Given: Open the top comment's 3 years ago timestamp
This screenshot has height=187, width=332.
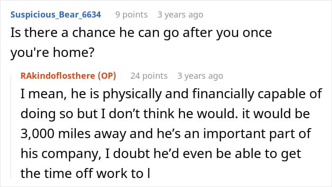Looking at the screenshot, I should [x=180, y=15].
